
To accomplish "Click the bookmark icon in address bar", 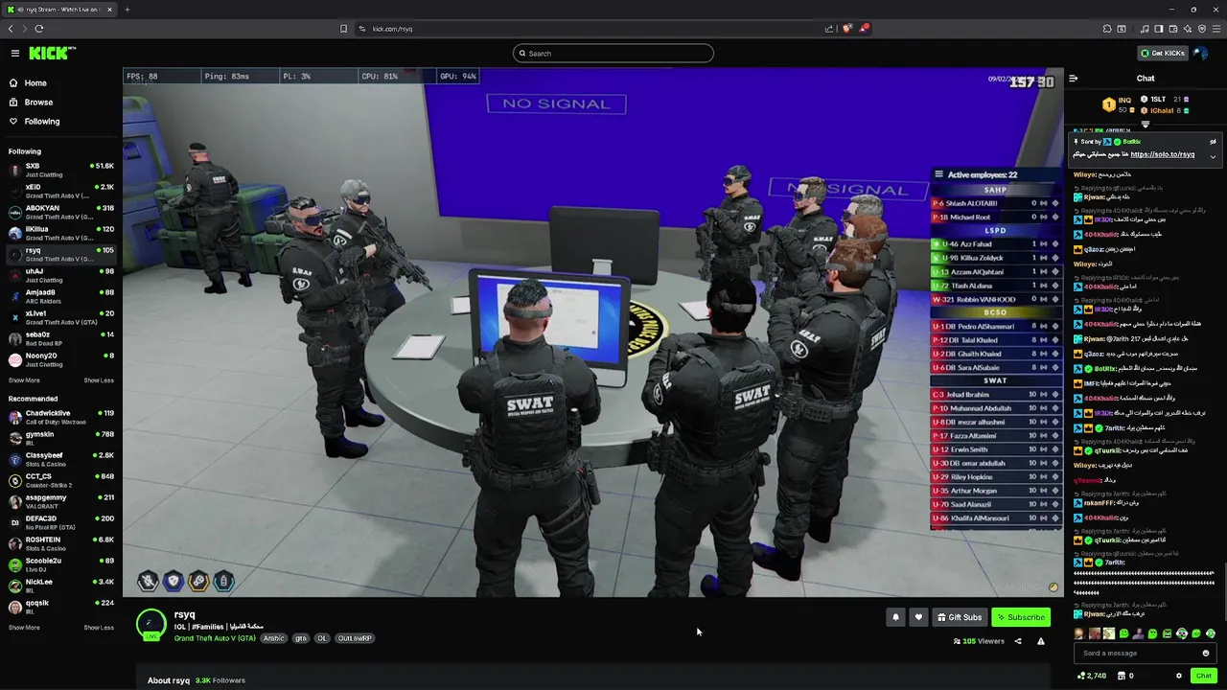I will tap(343, 29).
